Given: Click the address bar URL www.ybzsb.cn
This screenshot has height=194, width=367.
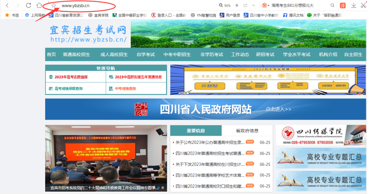Looking at the screenshot, I should (75, 6).
